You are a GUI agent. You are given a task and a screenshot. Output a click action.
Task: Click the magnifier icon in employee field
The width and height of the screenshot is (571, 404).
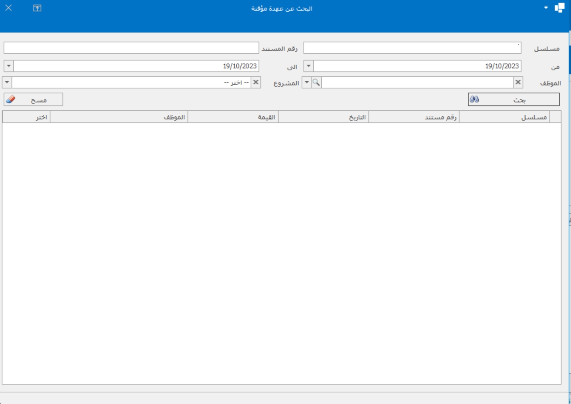click(x=316, y=82)
